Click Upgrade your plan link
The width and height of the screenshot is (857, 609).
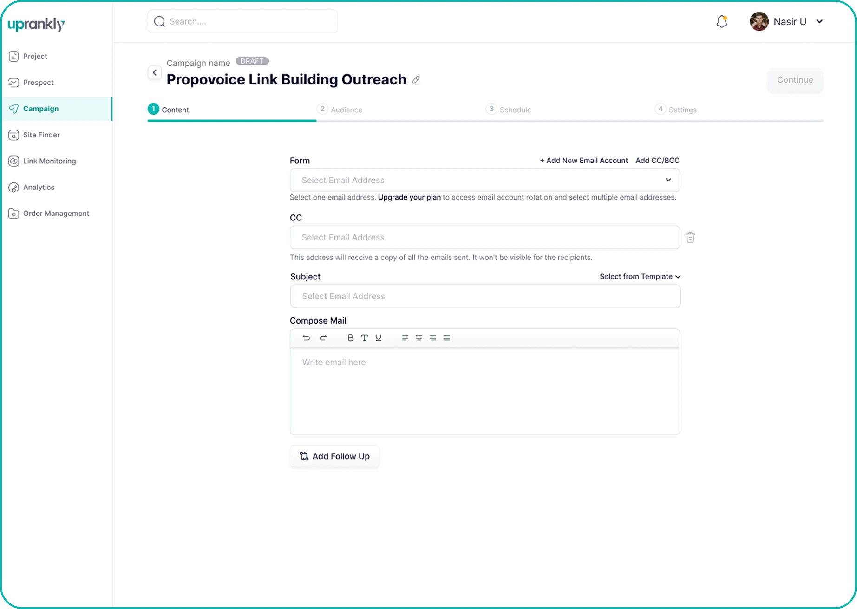coord(409,197)
